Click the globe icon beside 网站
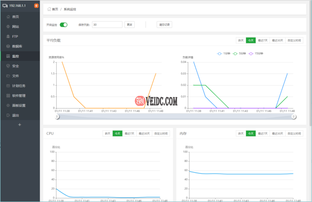312x202 pixels. coord(8,27)
